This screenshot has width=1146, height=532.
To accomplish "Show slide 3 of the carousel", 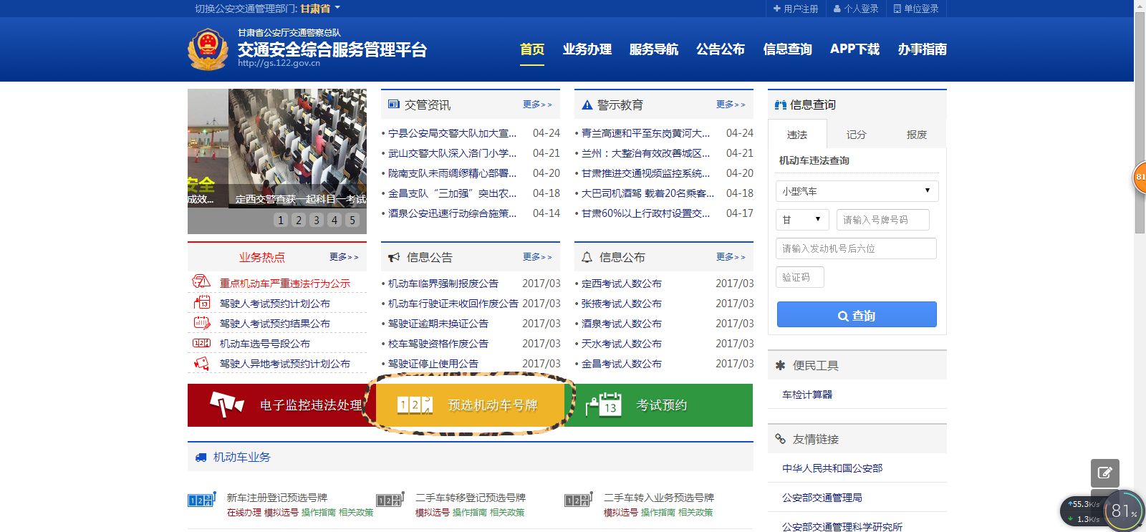I will [x=317, y=220].
